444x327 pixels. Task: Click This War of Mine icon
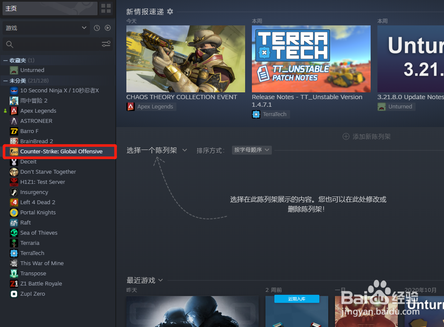14,263
